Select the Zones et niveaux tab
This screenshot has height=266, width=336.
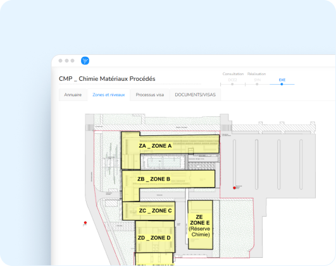109,95
